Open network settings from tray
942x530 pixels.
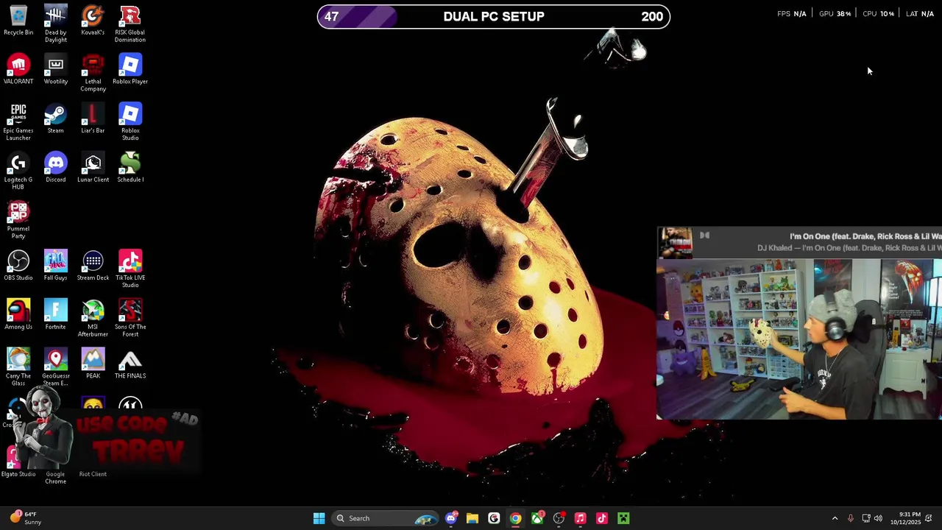[866, 518]
